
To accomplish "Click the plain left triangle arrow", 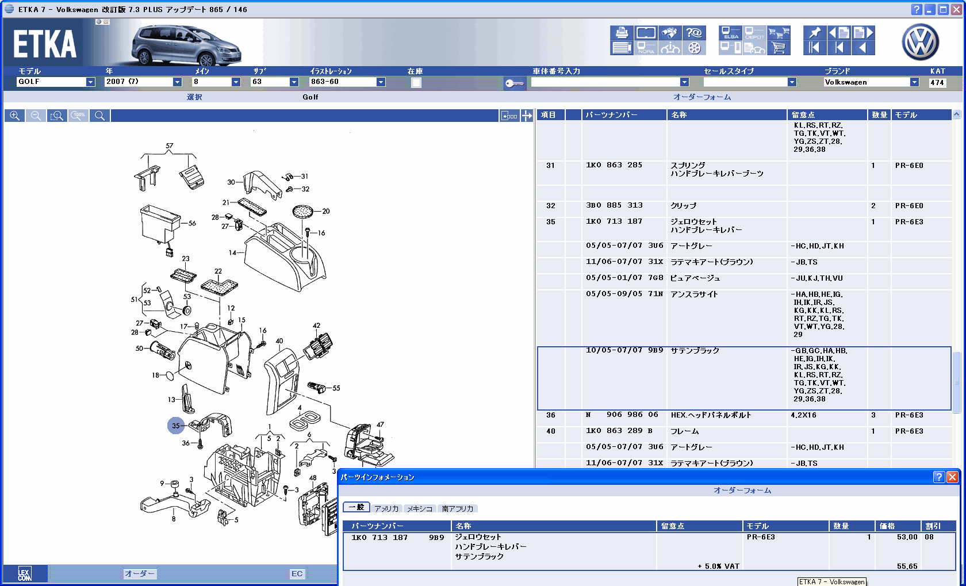I will 863,48.
